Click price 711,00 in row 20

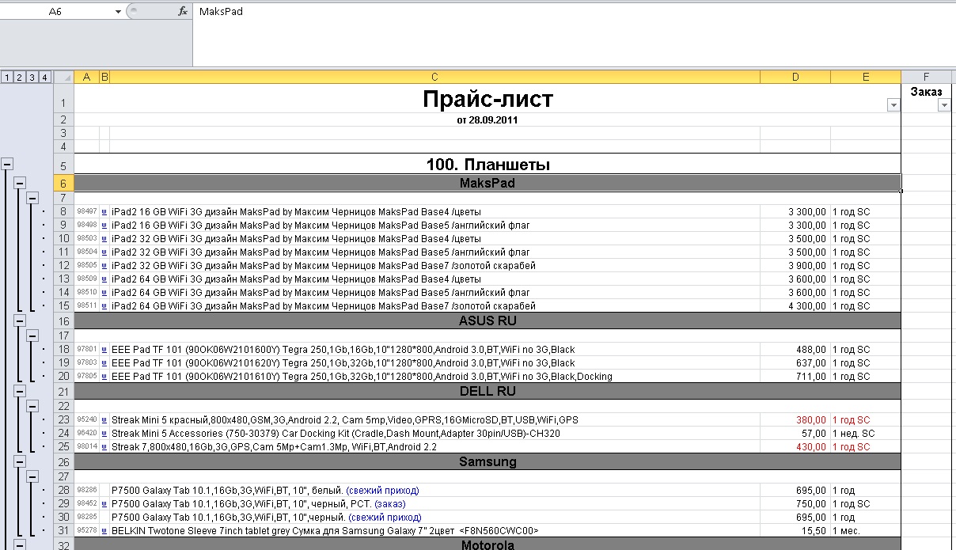(x=795, y=377)
